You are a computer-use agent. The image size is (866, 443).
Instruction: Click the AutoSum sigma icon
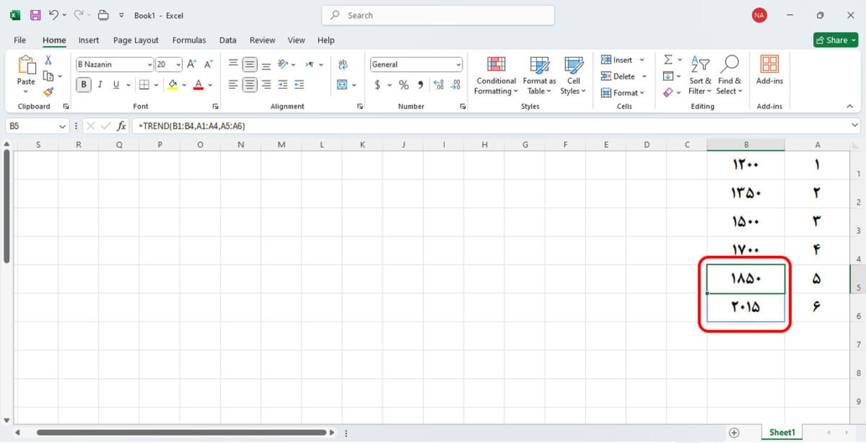tap(668, 59)
